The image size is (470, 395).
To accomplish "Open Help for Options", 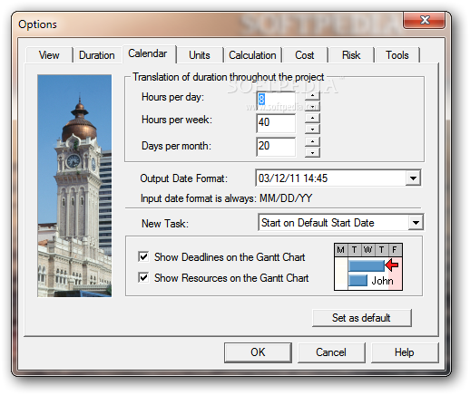I will (405, 352).
